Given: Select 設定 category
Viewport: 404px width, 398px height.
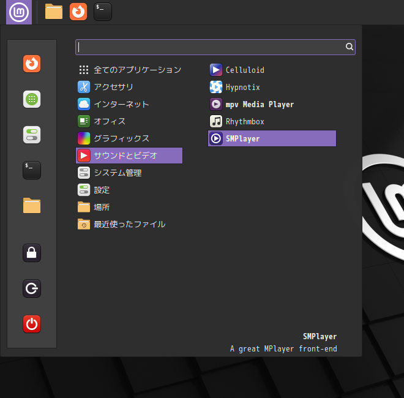Looking at the screenshot, I should pyautogui.click(x=129, y=190).
